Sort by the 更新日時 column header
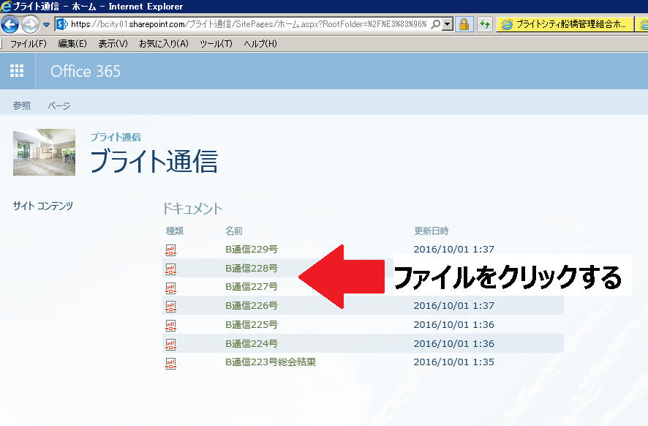 431,231
